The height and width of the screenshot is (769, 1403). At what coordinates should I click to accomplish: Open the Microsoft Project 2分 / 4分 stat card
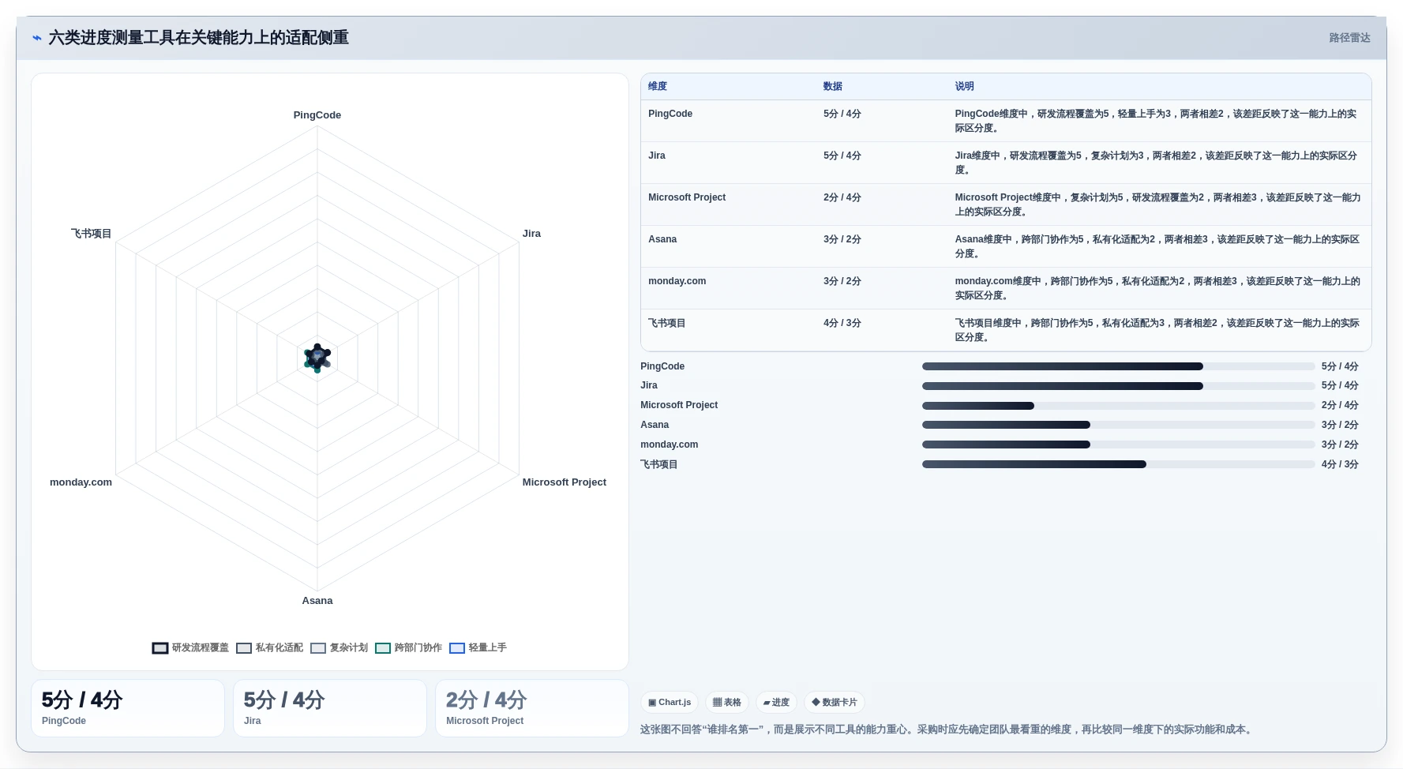point(532,708)
